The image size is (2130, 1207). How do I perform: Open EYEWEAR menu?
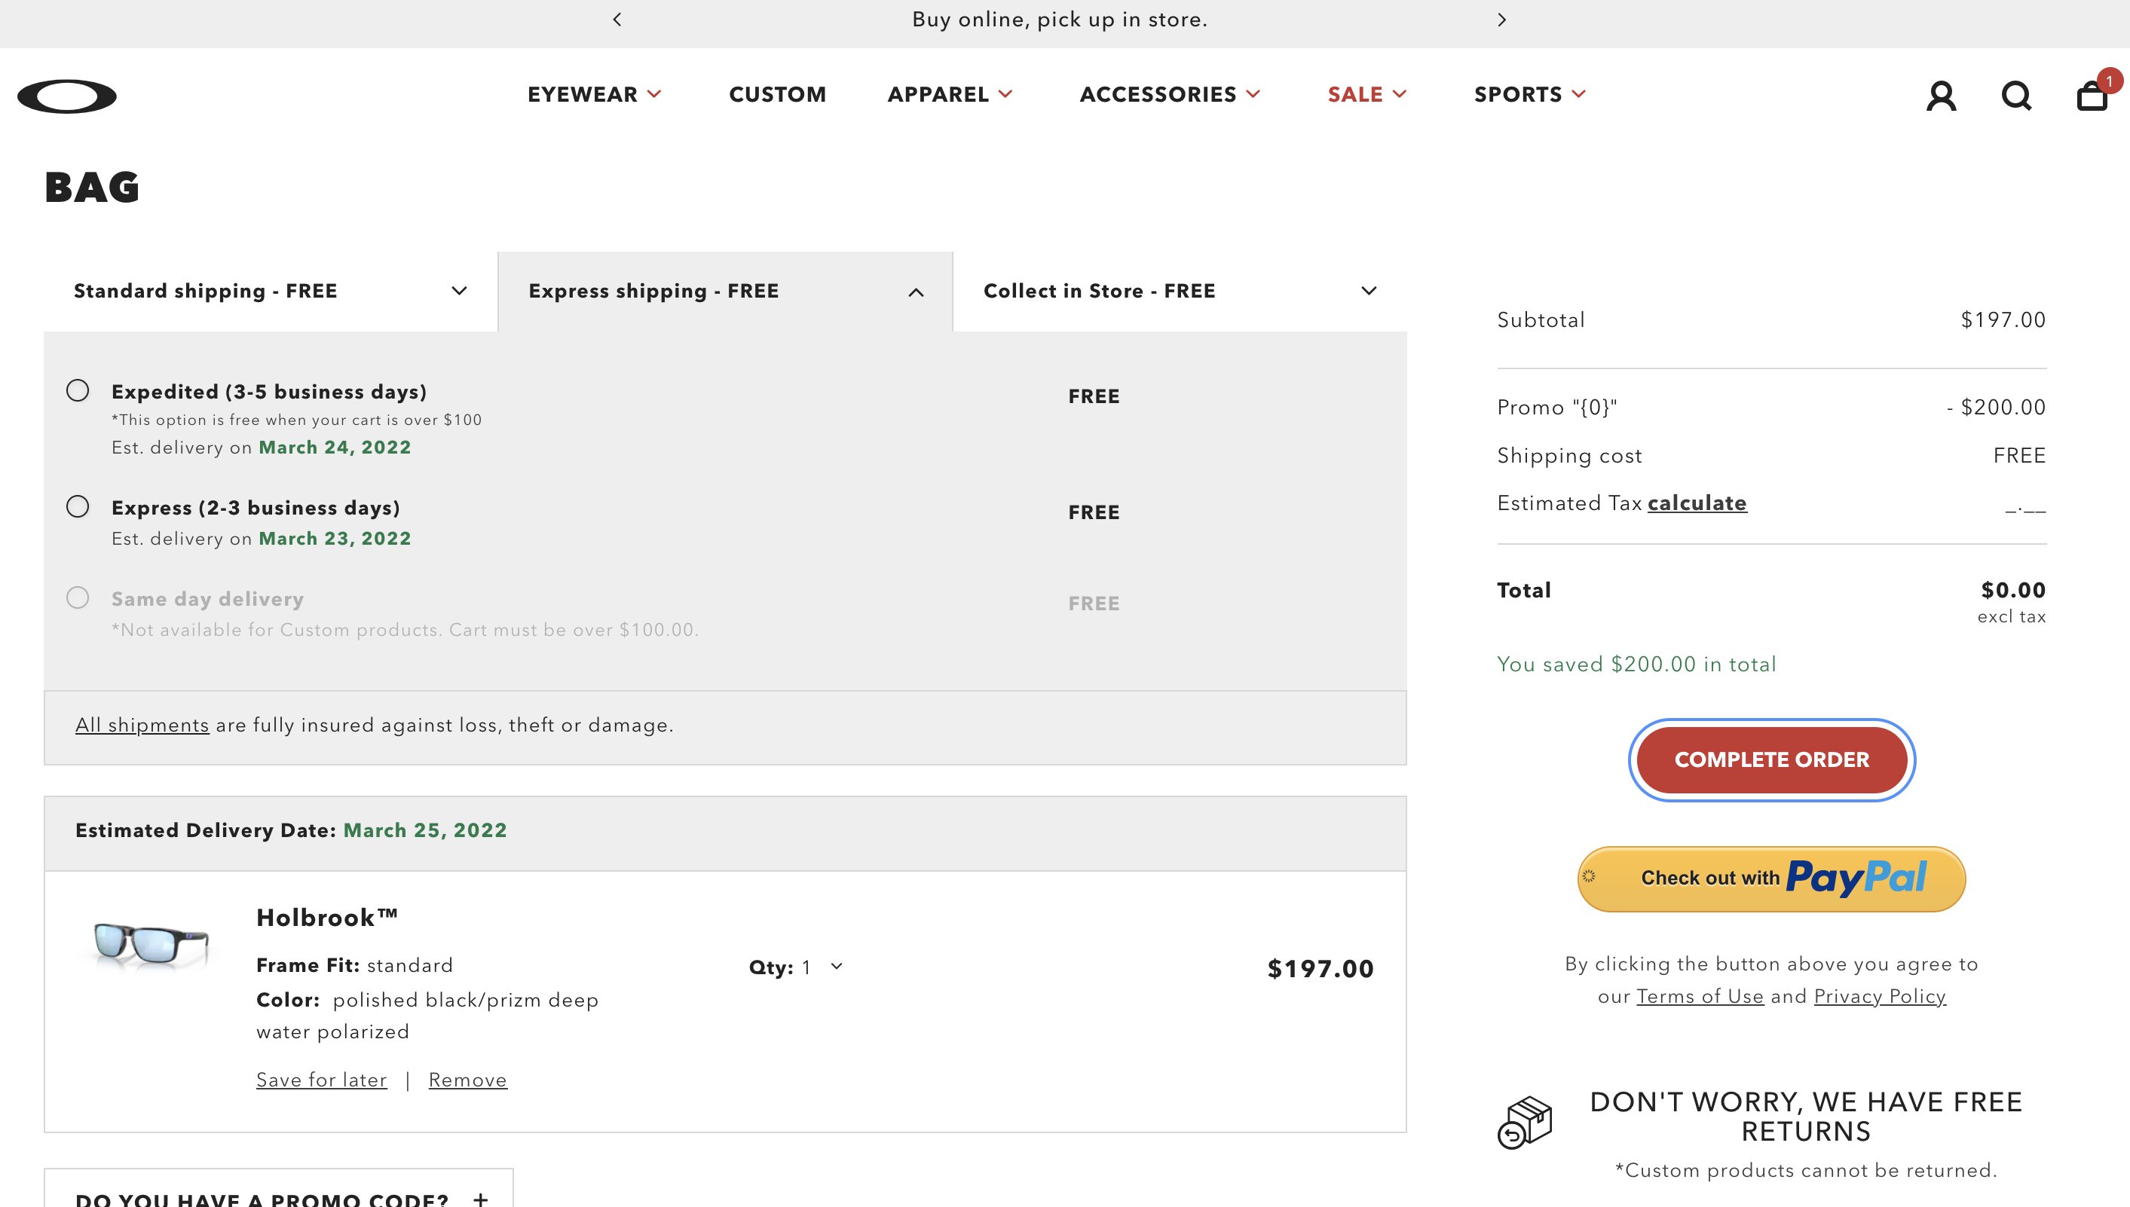point(595,94)
